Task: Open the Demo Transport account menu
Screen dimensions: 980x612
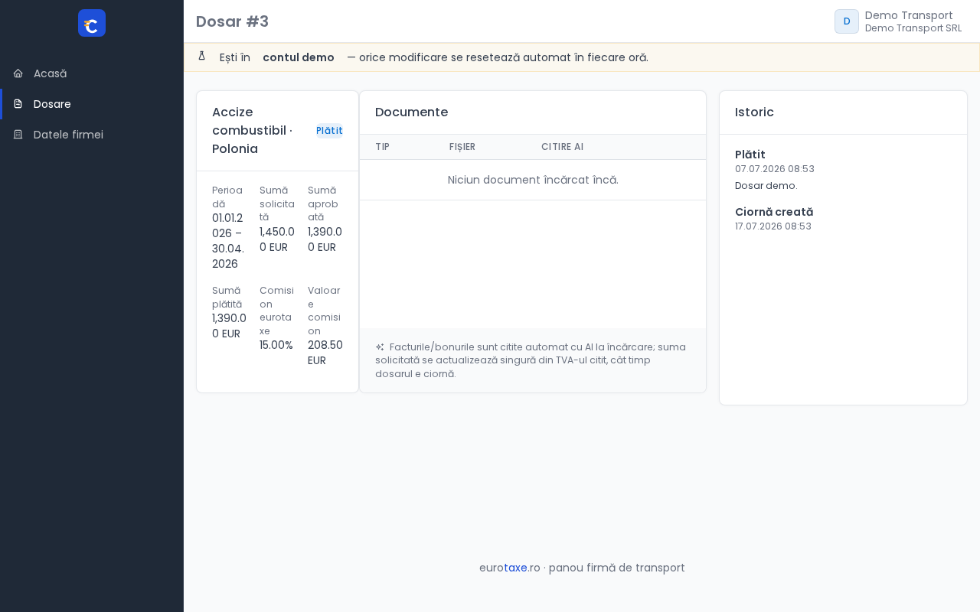Action: (898, 21)
